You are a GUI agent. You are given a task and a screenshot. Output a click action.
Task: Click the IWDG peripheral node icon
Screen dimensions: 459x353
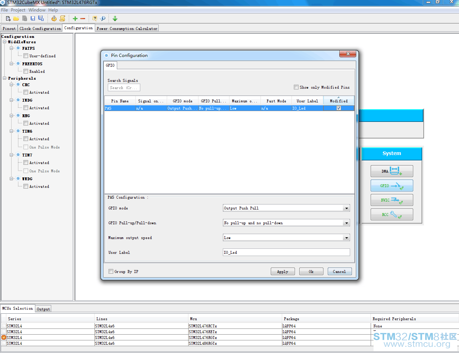[18, 100]
